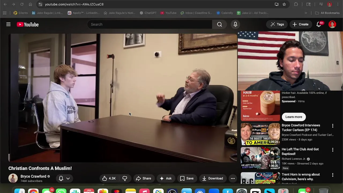Open Chrome extensions puzzle icon
This screenshot has width=343, height=193.
point(296,4)
